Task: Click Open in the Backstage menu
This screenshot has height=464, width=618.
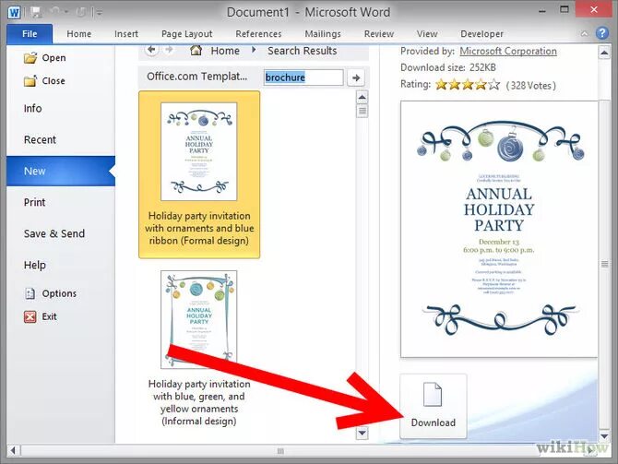Action: pos(45,58)
